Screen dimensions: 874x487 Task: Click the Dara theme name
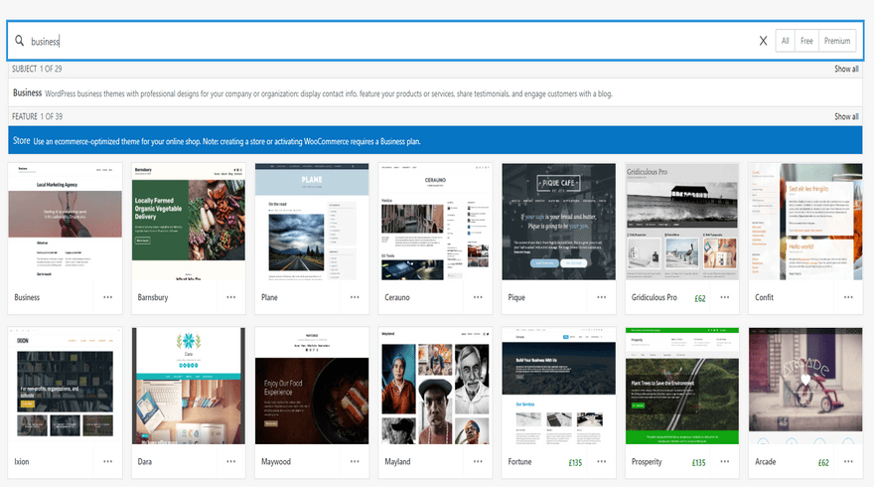point(144,461)
